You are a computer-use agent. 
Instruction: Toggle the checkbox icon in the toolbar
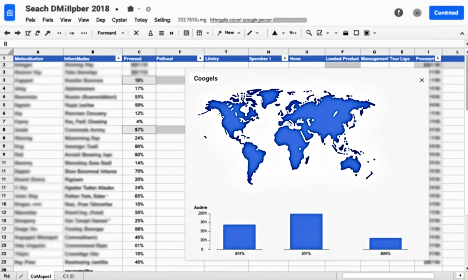click(x=319, y=33)
